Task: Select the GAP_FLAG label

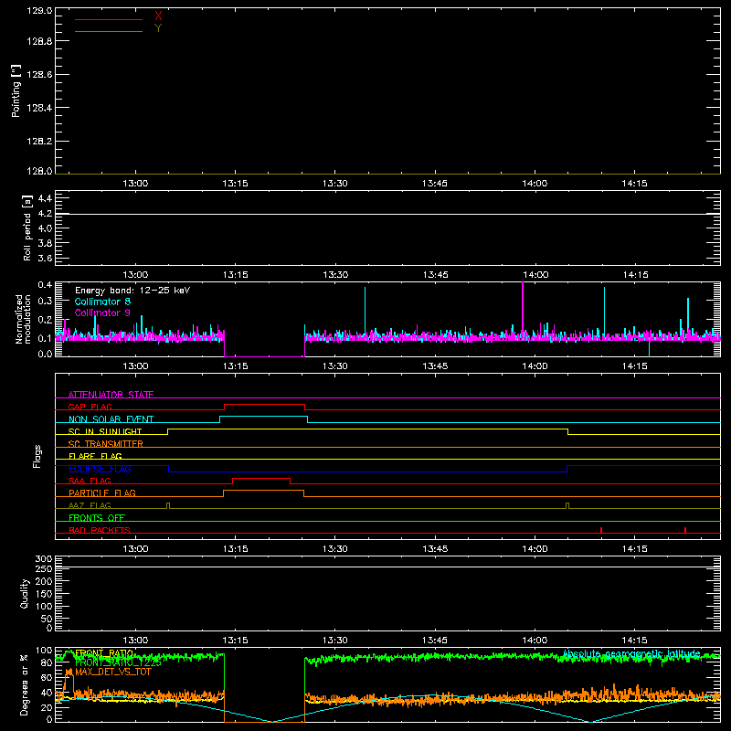Action: point(90,407)
